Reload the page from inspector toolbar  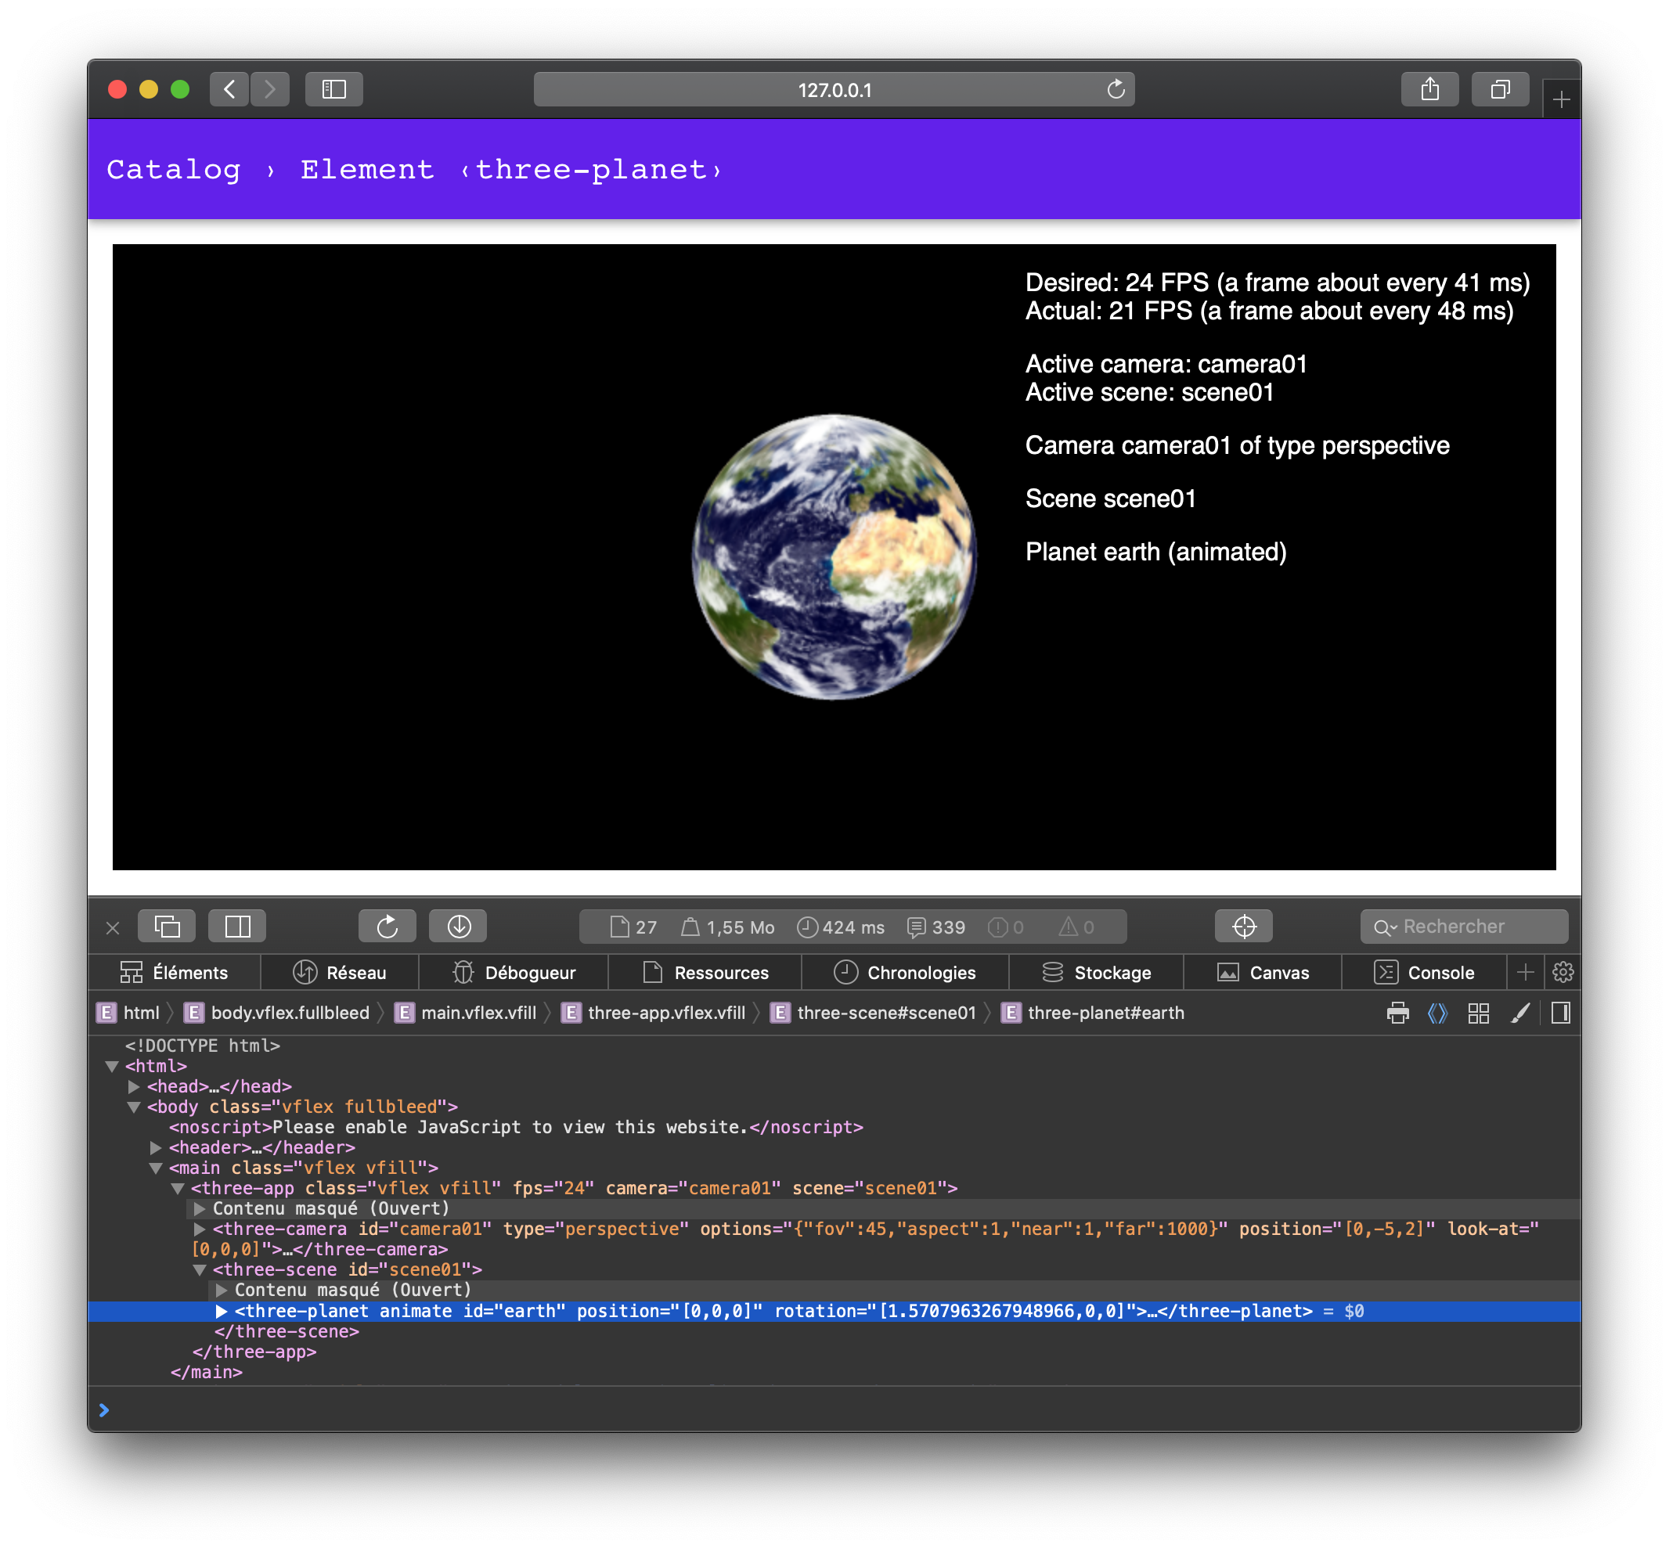387,927
